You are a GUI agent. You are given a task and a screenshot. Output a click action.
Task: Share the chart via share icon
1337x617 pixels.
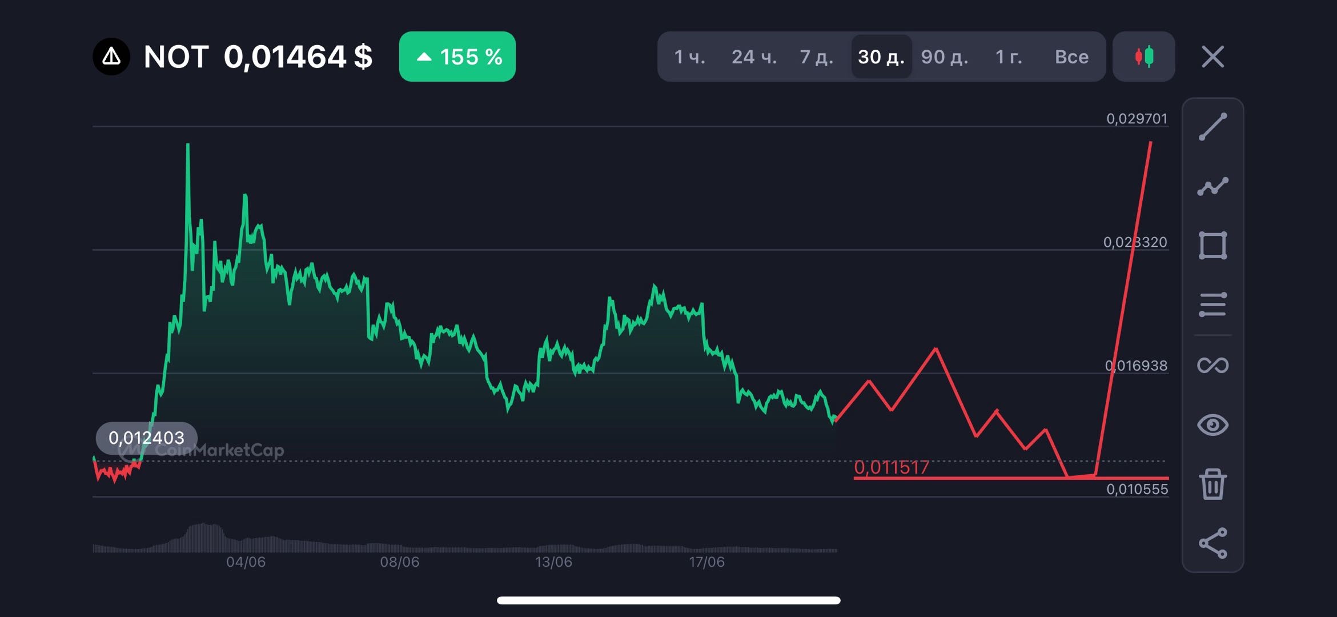coord(1212,543)
